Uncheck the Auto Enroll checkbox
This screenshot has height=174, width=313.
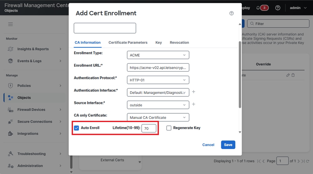pos(76,128)
